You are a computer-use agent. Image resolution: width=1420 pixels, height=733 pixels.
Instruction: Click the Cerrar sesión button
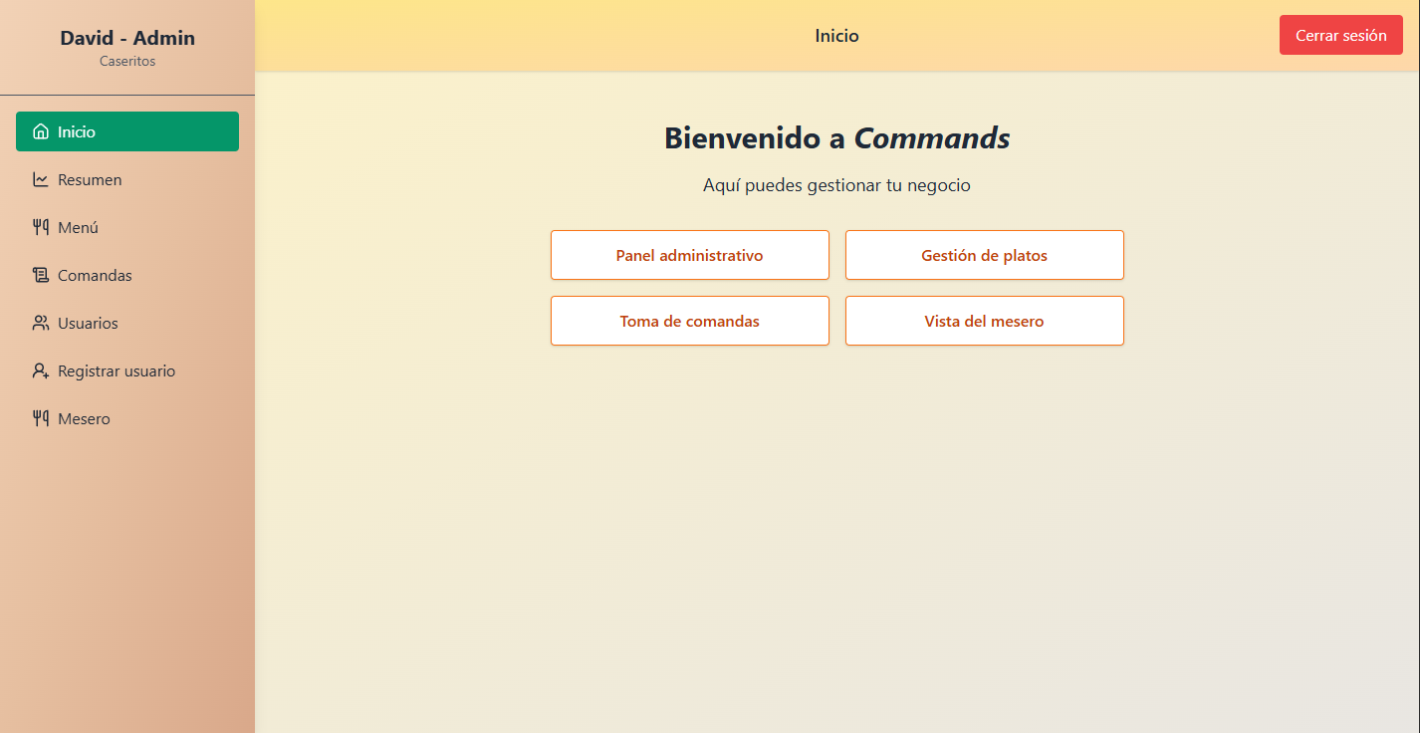pos(1341,35)
